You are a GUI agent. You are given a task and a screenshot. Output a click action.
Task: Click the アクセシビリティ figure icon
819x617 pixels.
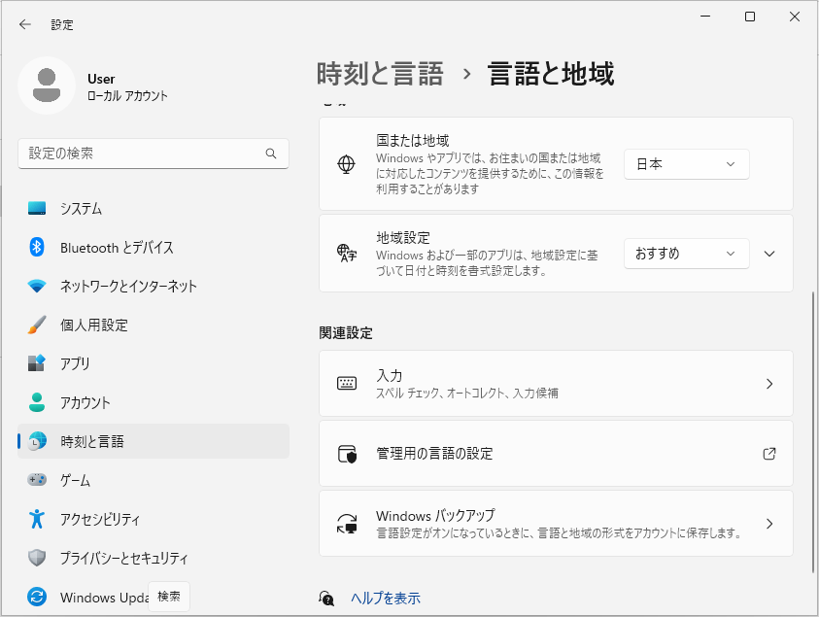(37, 519)
